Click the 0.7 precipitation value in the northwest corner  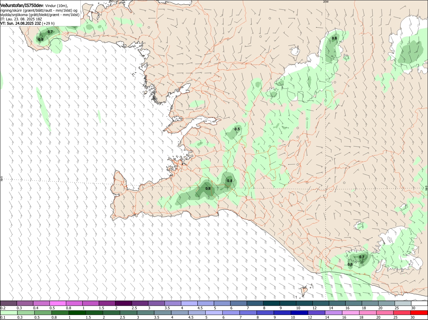pos(50,32)
